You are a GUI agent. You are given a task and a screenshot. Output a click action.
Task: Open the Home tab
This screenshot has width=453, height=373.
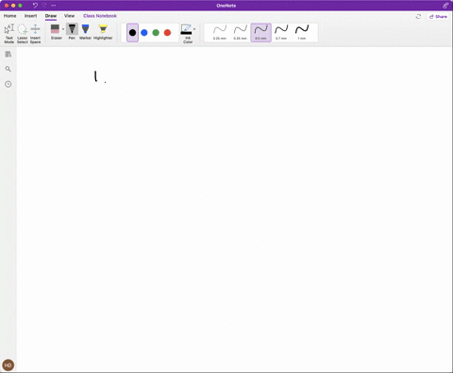(9, 16)
